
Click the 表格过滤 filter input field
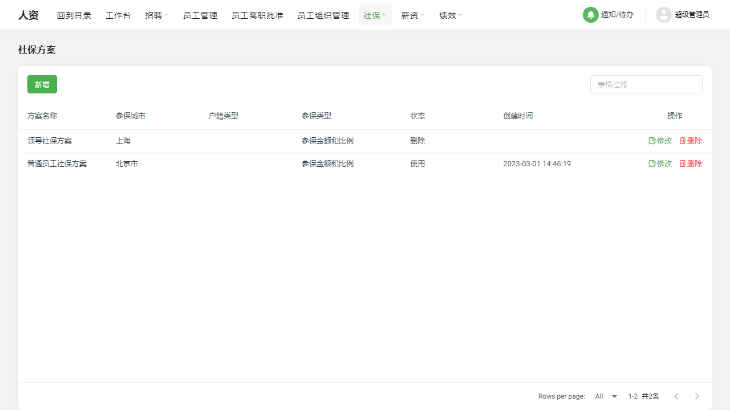tap(646, 84)
